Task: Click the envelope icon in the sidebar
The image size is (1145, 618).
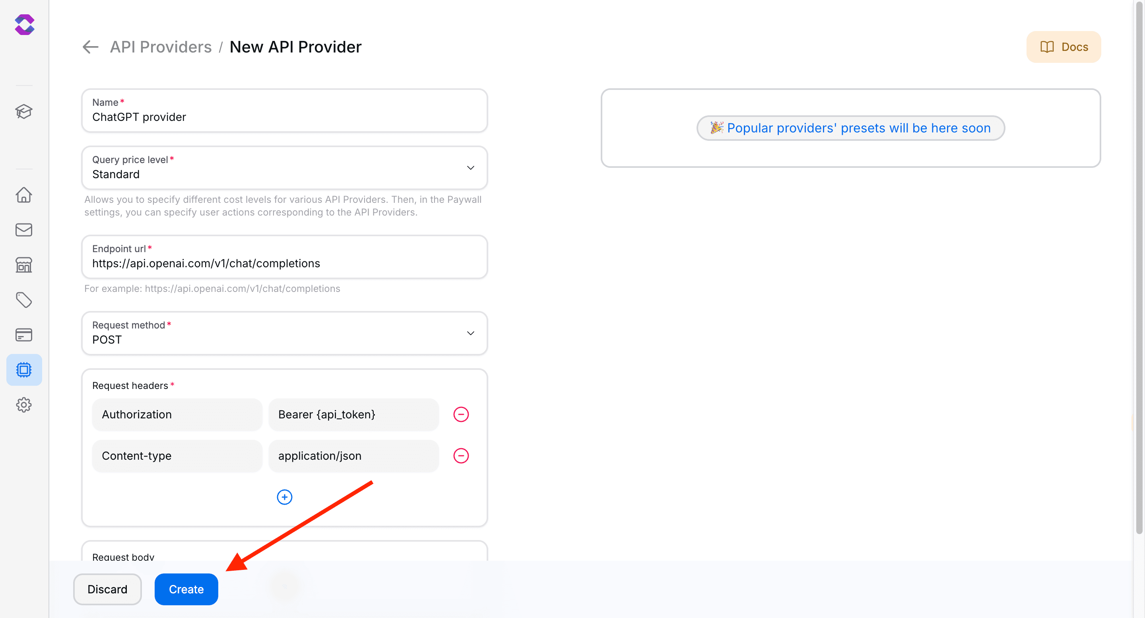Action: click(x=24, y=229)
